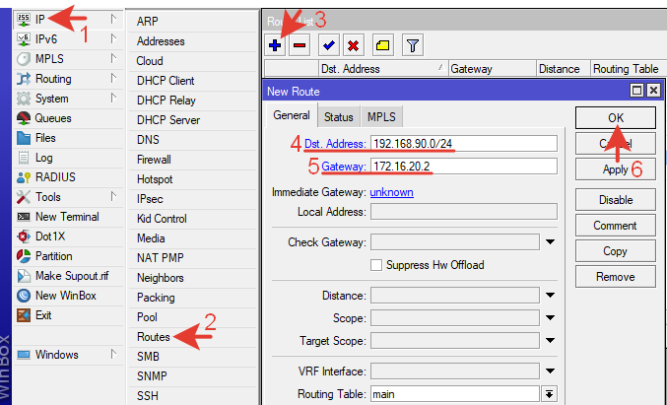Click the Routing menu icon
The height and width of the screenshot is (405, 667).
point(24,79)
